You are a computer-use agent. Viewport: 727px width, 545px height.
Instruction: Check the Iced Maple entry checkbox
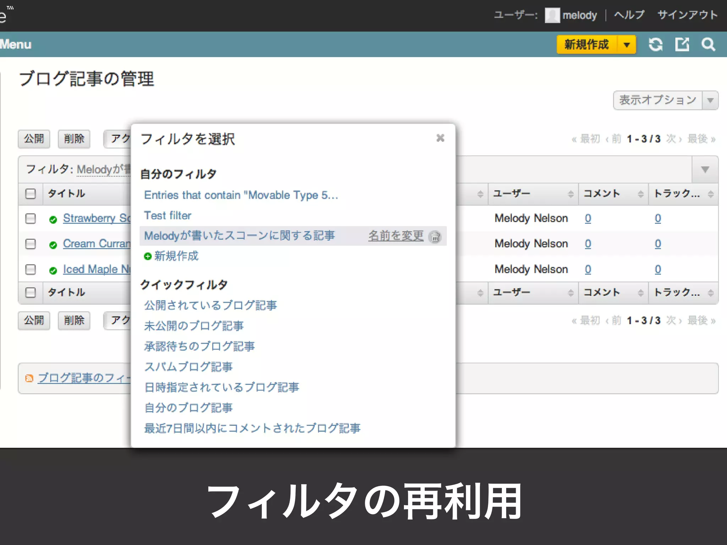31,270
